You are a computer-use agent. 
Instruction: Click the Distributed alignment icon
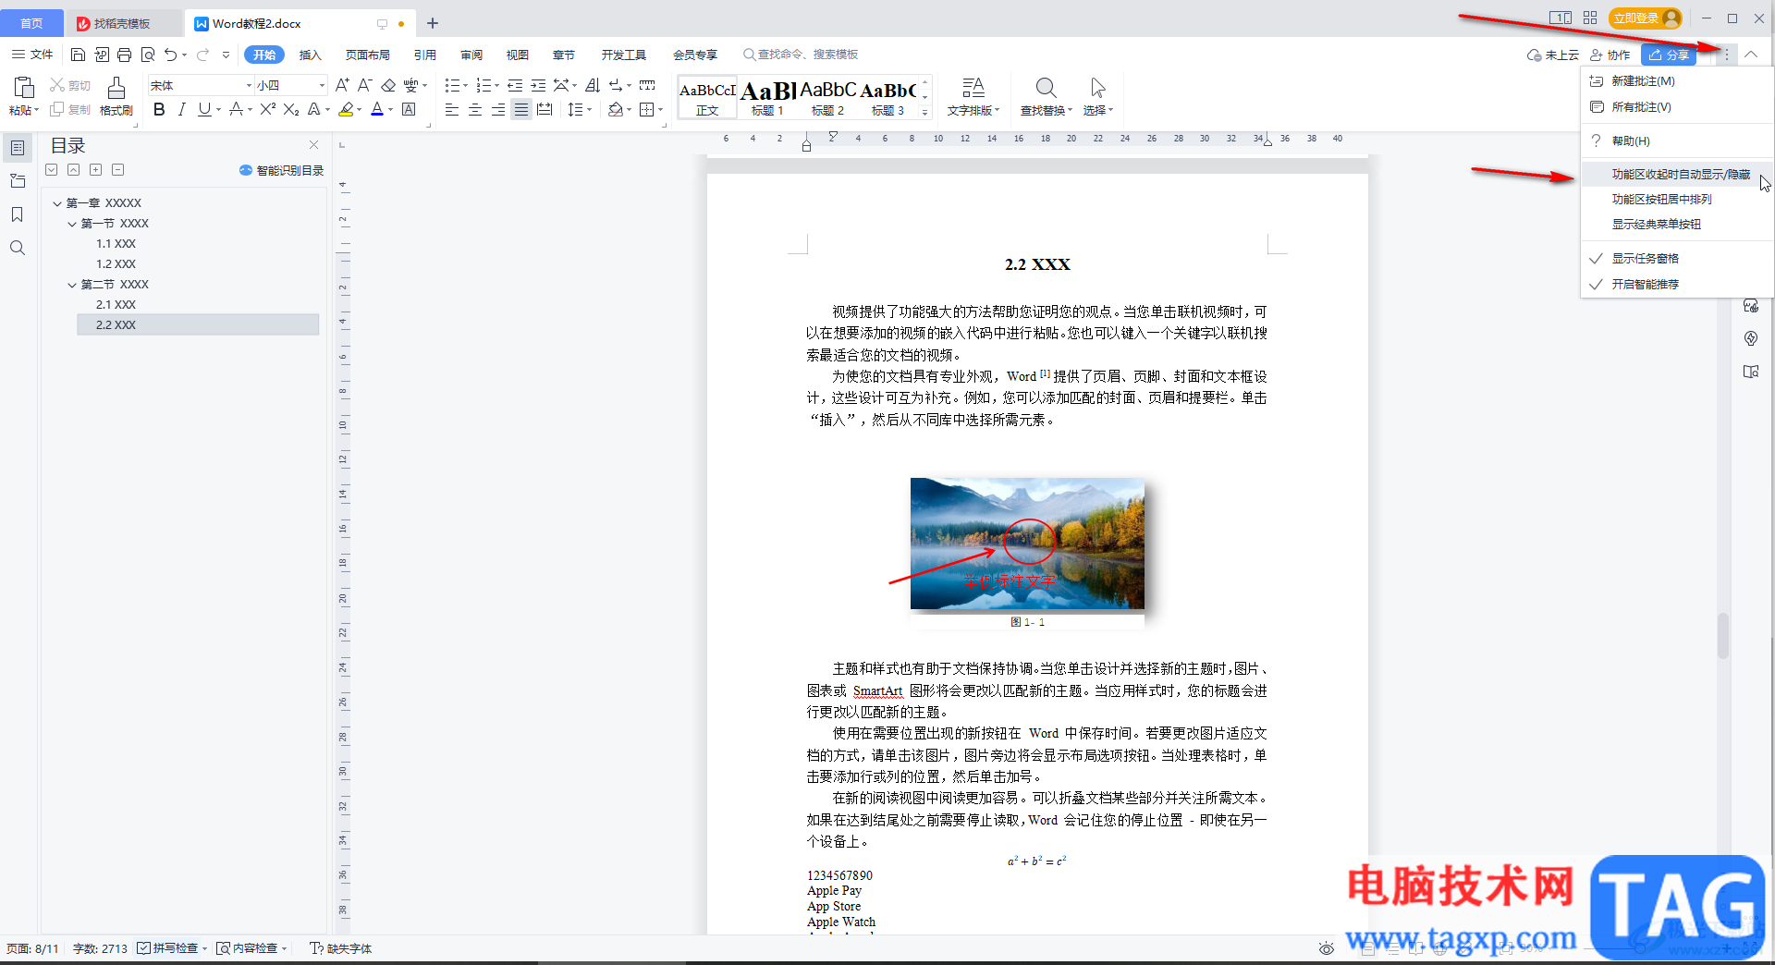545,109
